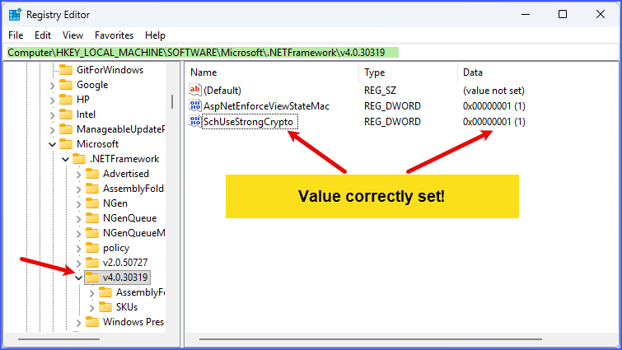
Task: Collapse the v4.0.30319 key
Action: [78, 278]
